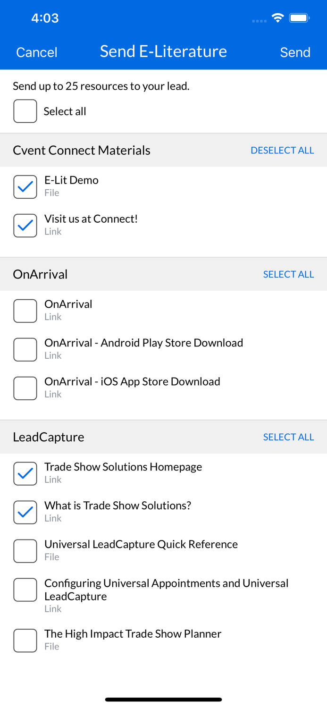
Task: Check Universal LeadCapture Quick Reference file
Action: pos(25,551)
